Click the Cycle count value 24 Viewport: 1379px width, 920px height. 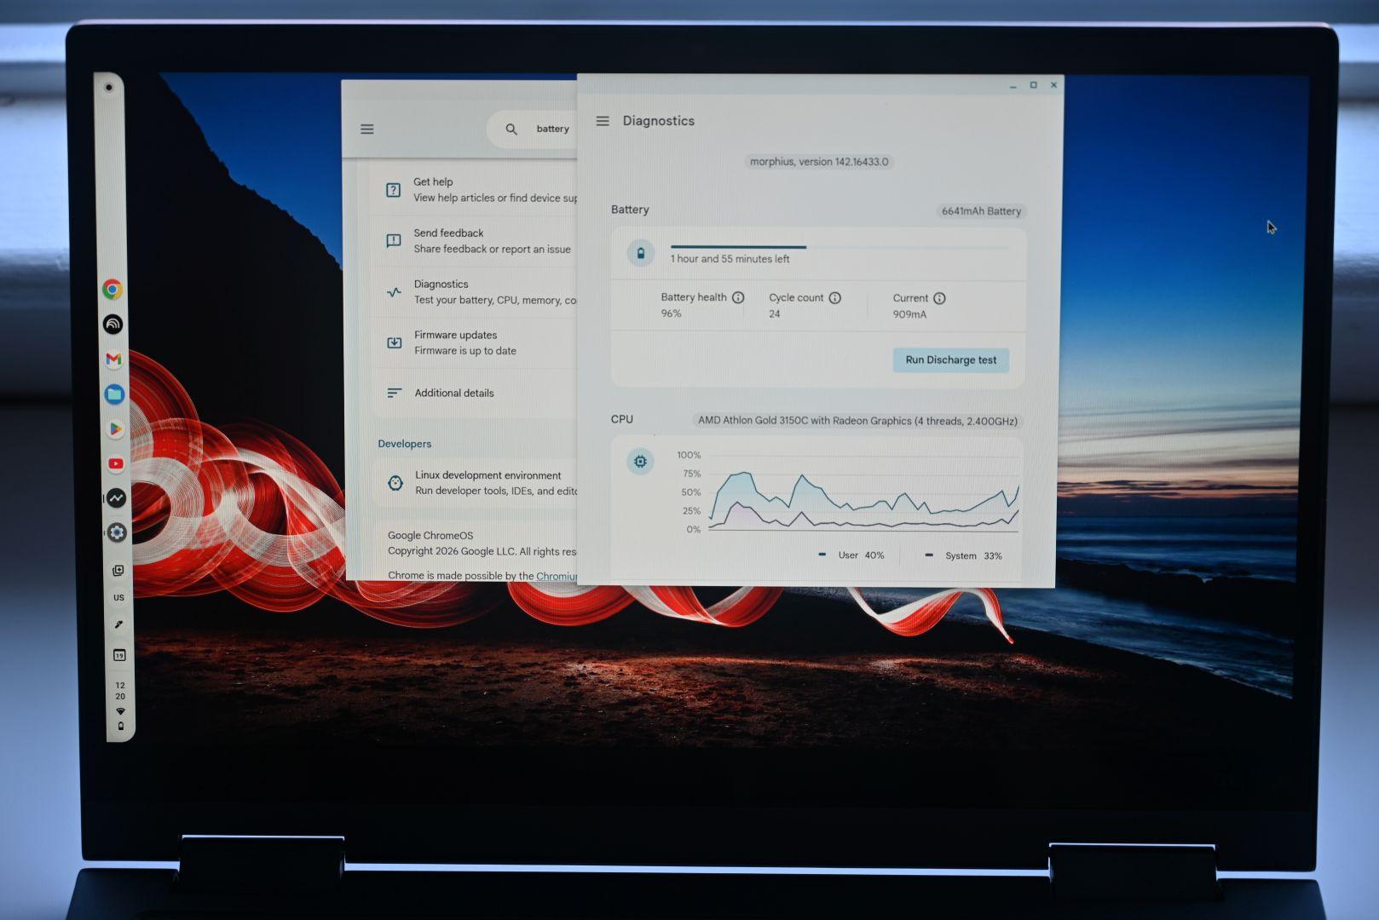(x=775, y=314)
